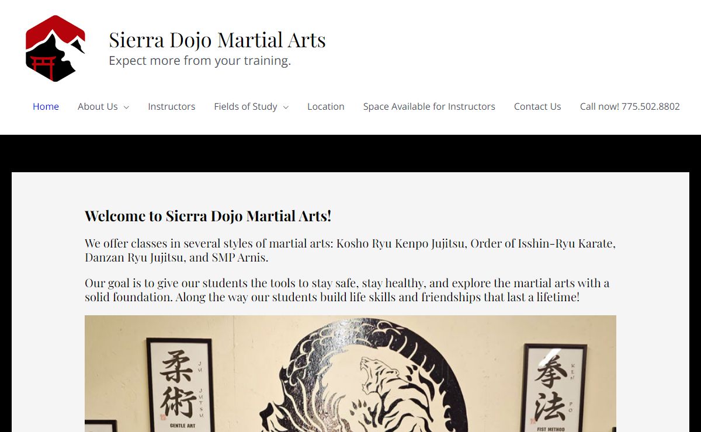
Task: Click the Sierra Dojo mountain logo icon
Action: click(x=55, y=48)
